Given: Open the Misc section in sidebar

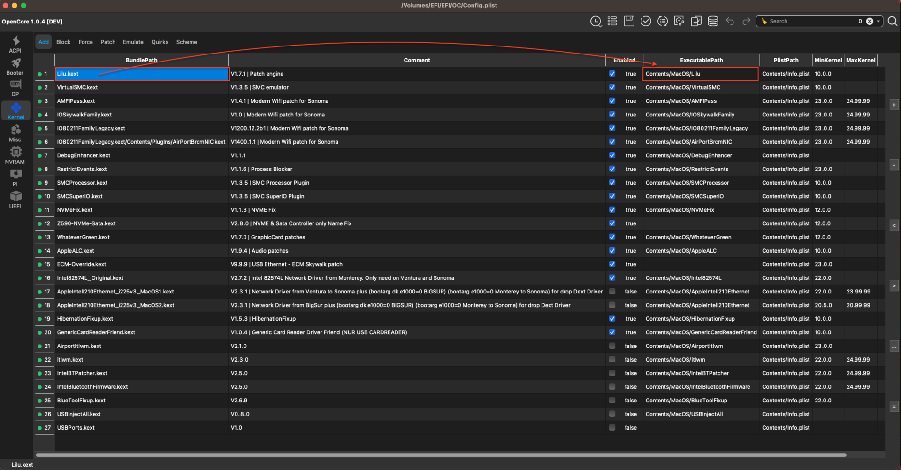Looking at the screenshot, I should [x=15, y=133].
